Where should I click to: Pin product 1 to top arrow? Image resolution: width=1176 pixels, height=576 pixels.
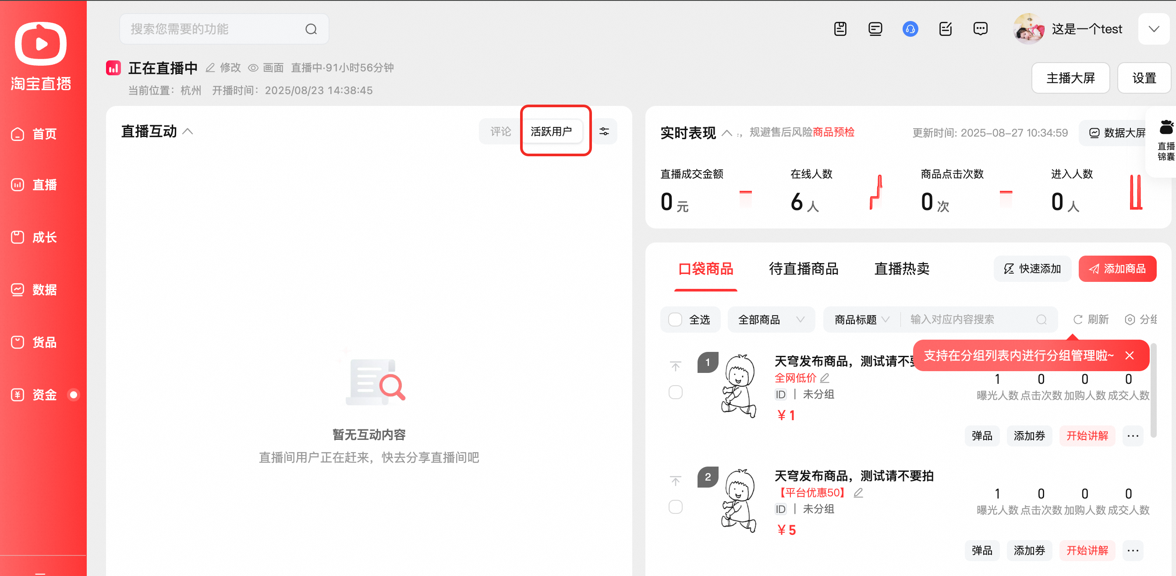pyautogui.click(x=676, y=366)
